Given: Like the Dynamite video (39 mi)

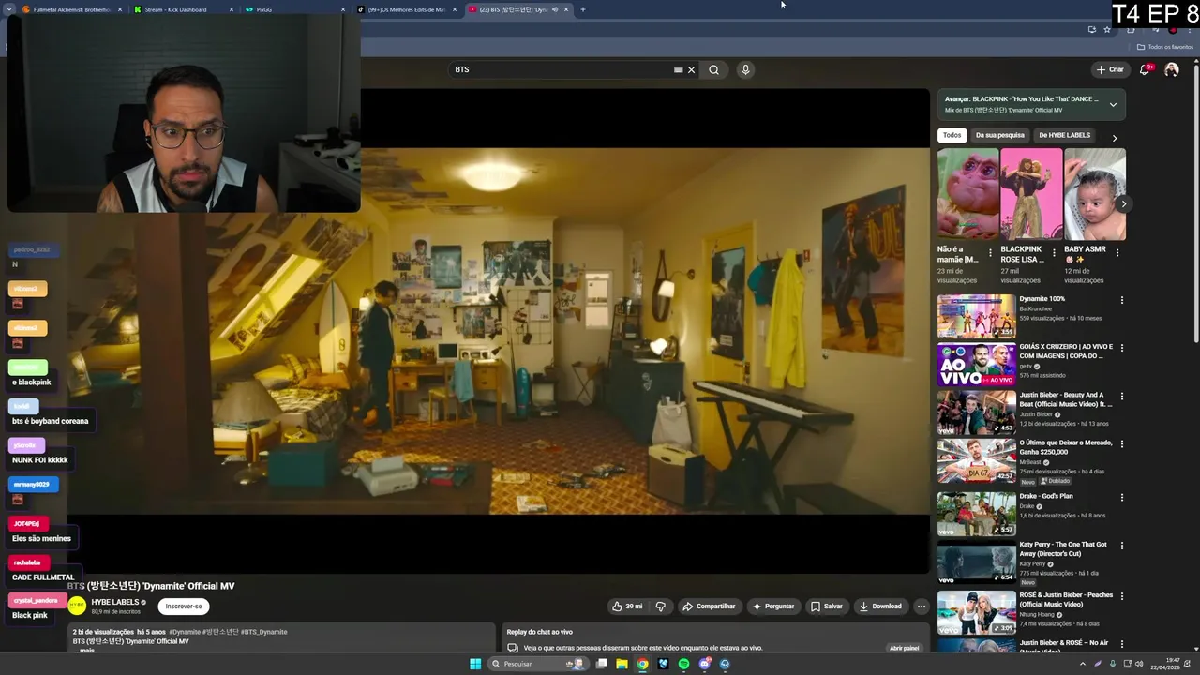Looking at the screenshot, I should (x=627, y=607).
